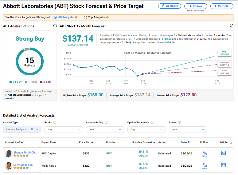Click the Compare button
The height and width of the screenshot is (175, 238).
point(170,6)
